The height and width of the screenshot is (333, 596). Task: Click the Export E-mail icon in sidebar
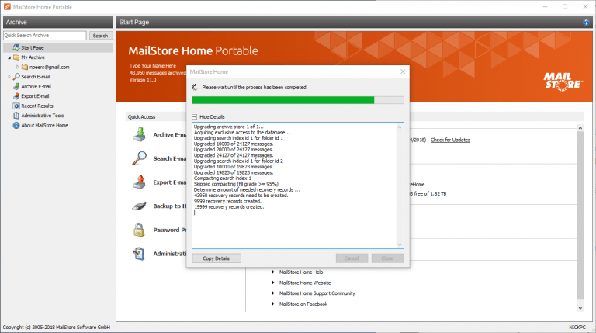click(x=16, y=96)
